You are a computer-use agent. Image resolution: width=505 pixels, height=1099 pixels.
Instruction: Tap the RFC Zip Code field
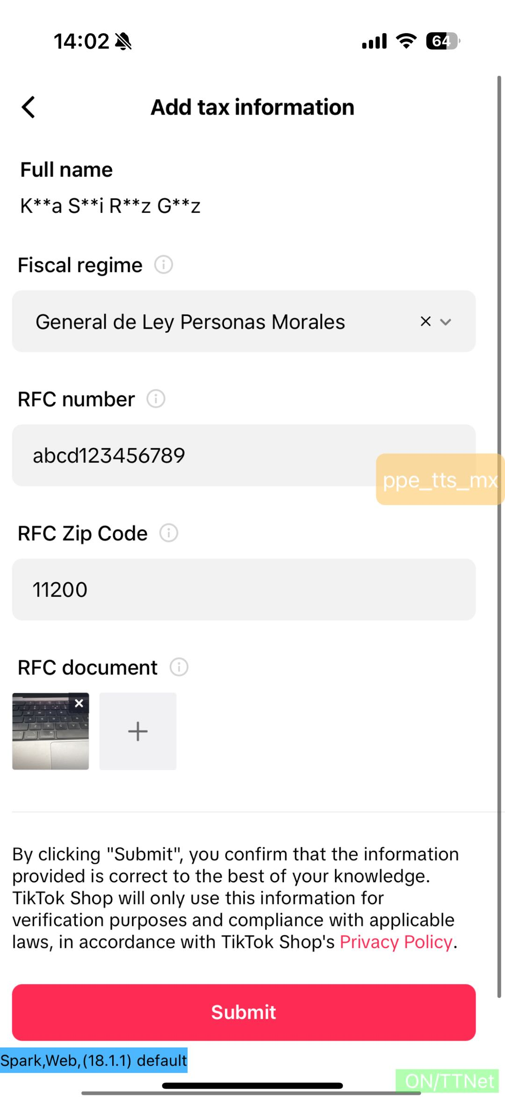[243, 590]
